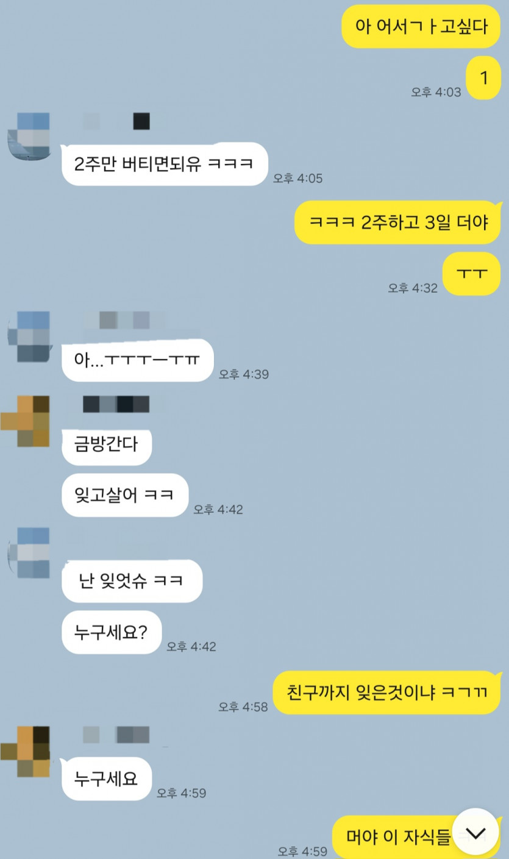Tap the message '2주만 버티면되유 ㅋㅋㅋ'

[165, 164]
